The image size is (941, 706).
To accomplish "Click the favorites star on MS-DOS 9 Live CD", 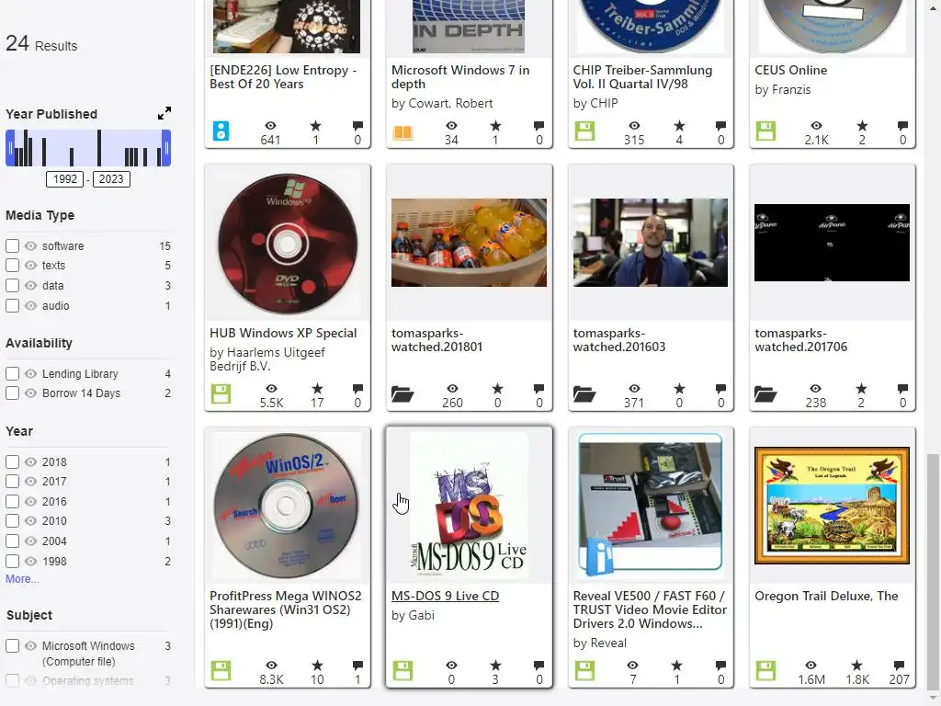I will pos(495,666).
